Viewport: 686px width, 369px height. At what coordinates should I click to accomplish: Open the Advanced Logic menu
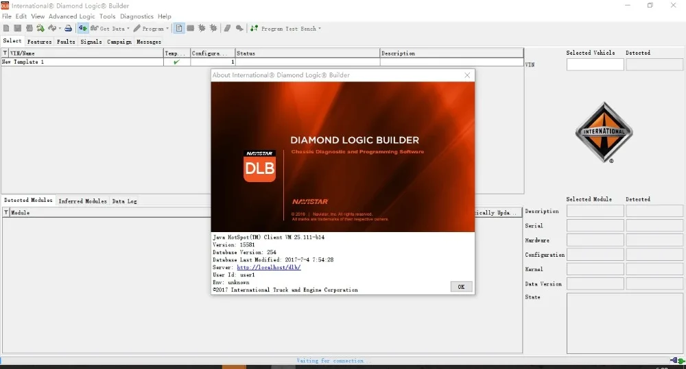click(72, 16)
